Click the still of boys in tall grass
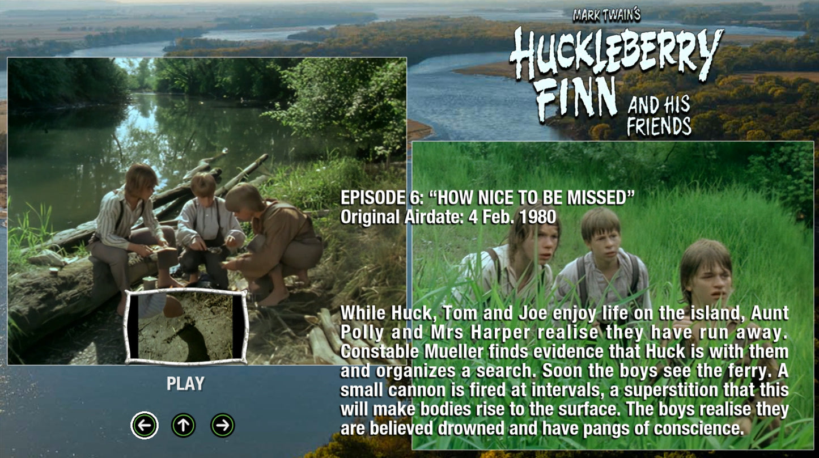The height and width of the screenshot is (458, 819). (613, 295)
